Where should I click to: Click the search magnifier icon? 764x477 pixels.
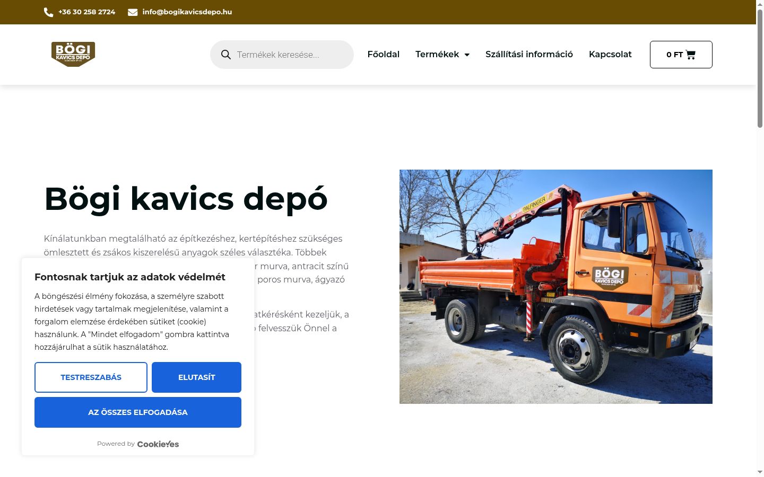(226, 55)
